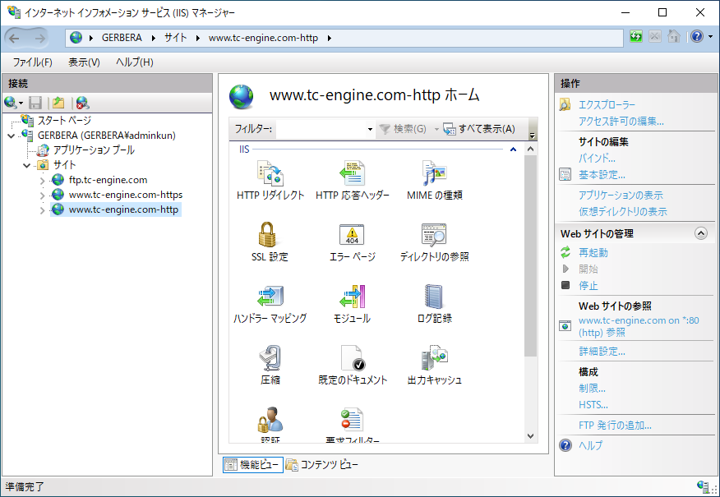The height and width of the screenshot is (497, 720).
Task: Click アプリケーションの表示 link
Action: [x=621, y=196]
